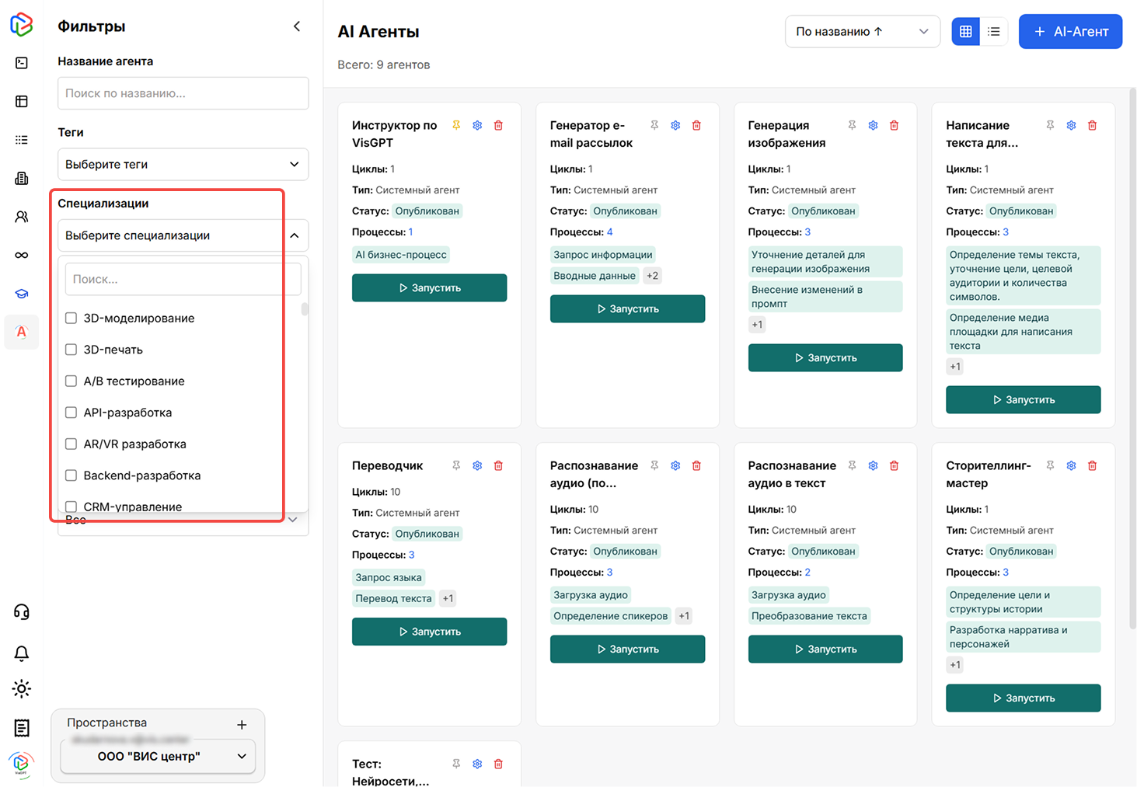The image size is (1137, 787).
Task: Click the support headset icon in sidebar
Action: (22, 612)
